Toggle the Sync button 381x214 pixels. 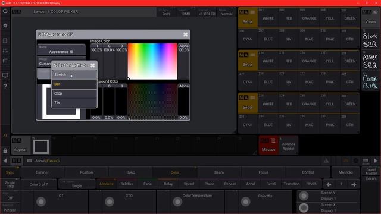pos(10,172)
